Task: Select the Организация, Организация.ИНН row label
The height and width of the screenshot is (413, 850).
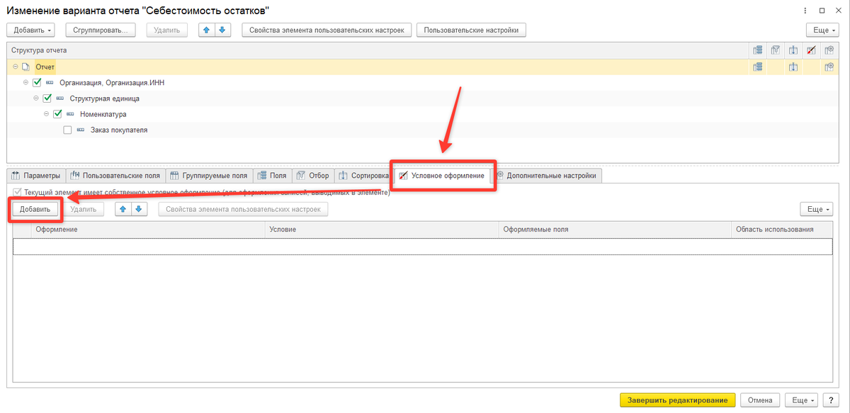Action: pyautogui.click(x=112, y=83)
